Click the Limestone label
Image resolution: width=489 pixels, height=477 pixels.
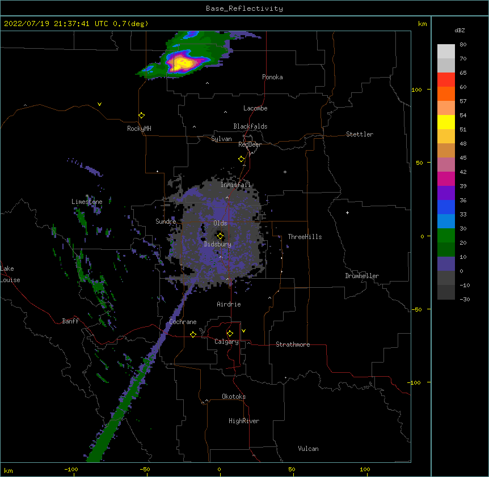point(87,202)
